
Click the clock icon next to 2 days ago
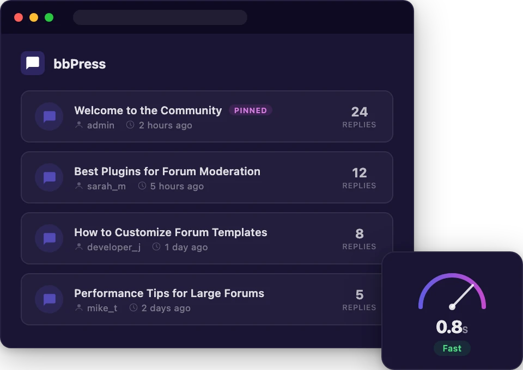[x=133, y=308]
